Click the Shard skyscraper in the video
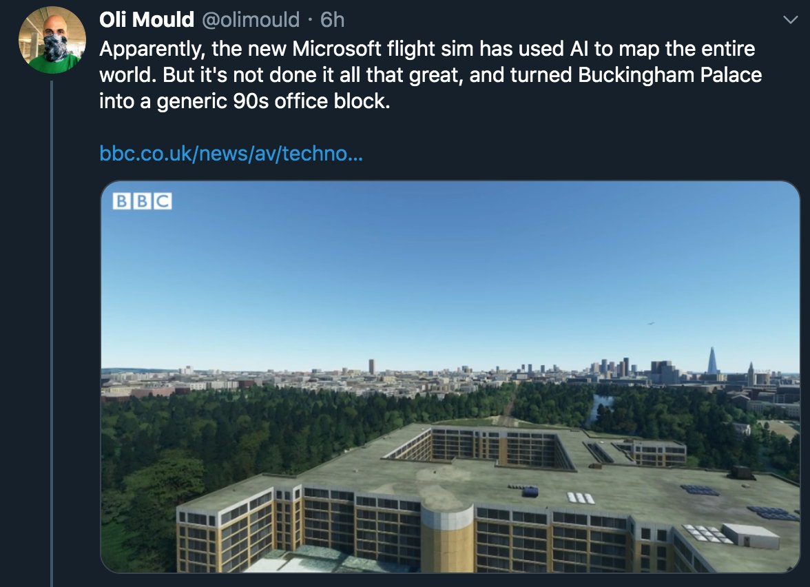This screenshot has height=587, width=810. [x=712, y=360]
